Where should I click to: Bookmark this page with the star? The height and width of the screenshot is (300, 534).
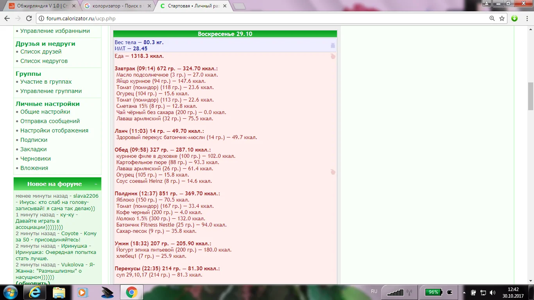point(502,18)
